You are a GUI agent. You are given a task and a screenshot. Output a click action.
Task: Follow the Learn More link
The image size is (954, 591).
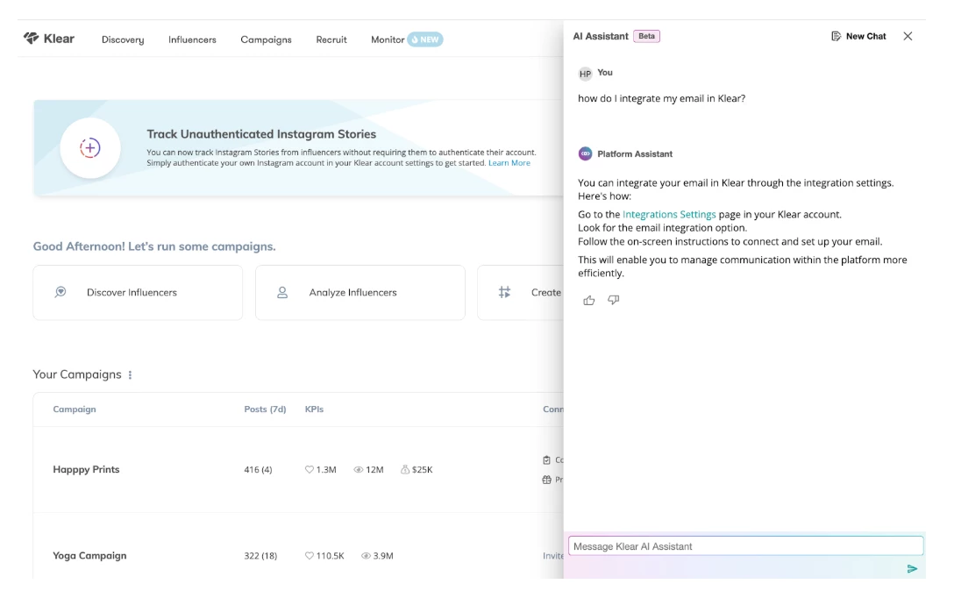tap(509, 163)
